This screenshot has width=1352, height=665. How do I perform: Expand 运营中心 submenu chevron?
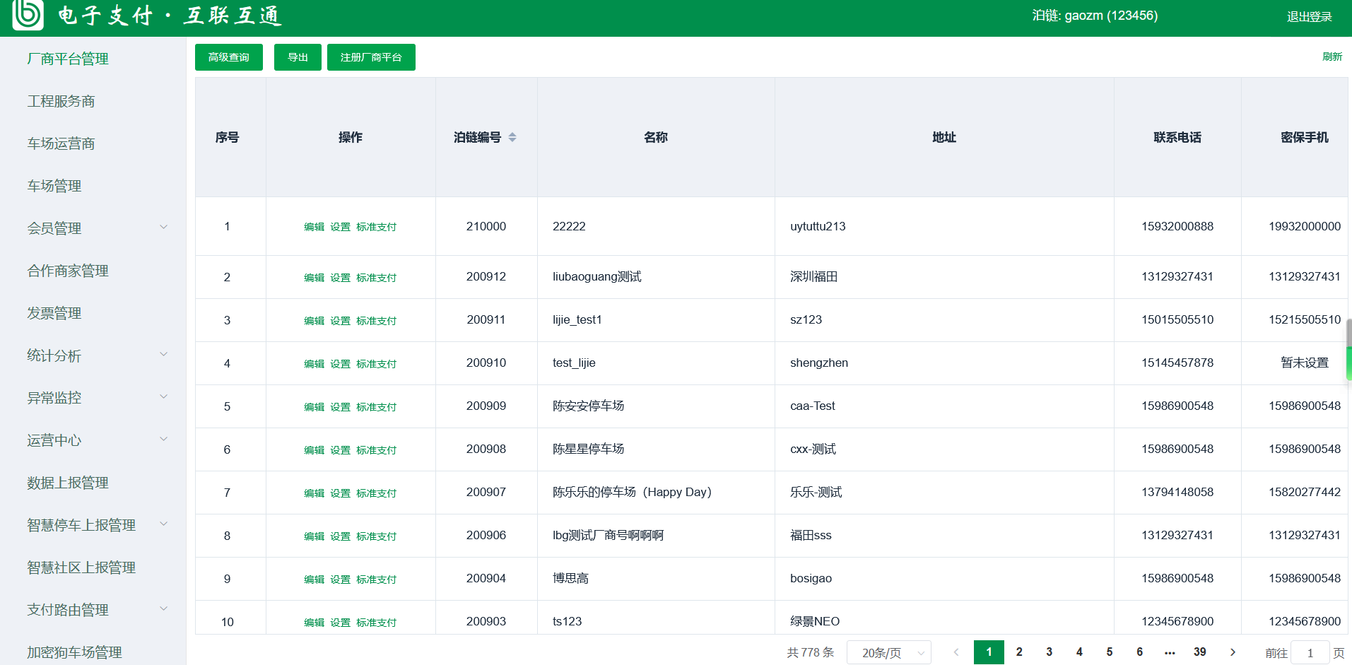point(164,439)
